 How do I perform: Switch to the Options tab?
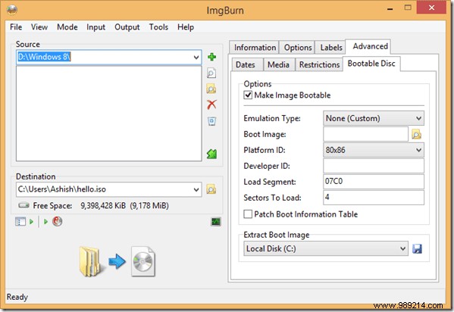pyautogui.click(x=298, y=48)
